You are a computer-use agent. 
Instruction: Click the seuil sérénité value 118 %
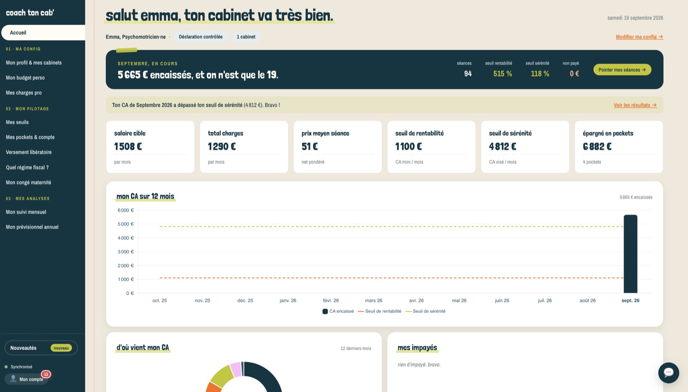[x=540, y=74]
